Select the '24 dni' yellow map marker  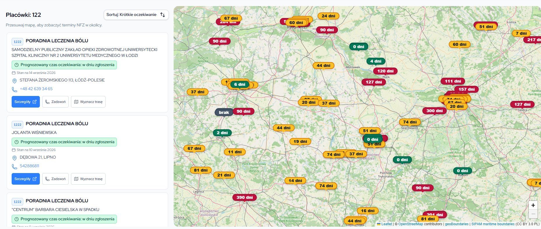(x=328, y=16)
